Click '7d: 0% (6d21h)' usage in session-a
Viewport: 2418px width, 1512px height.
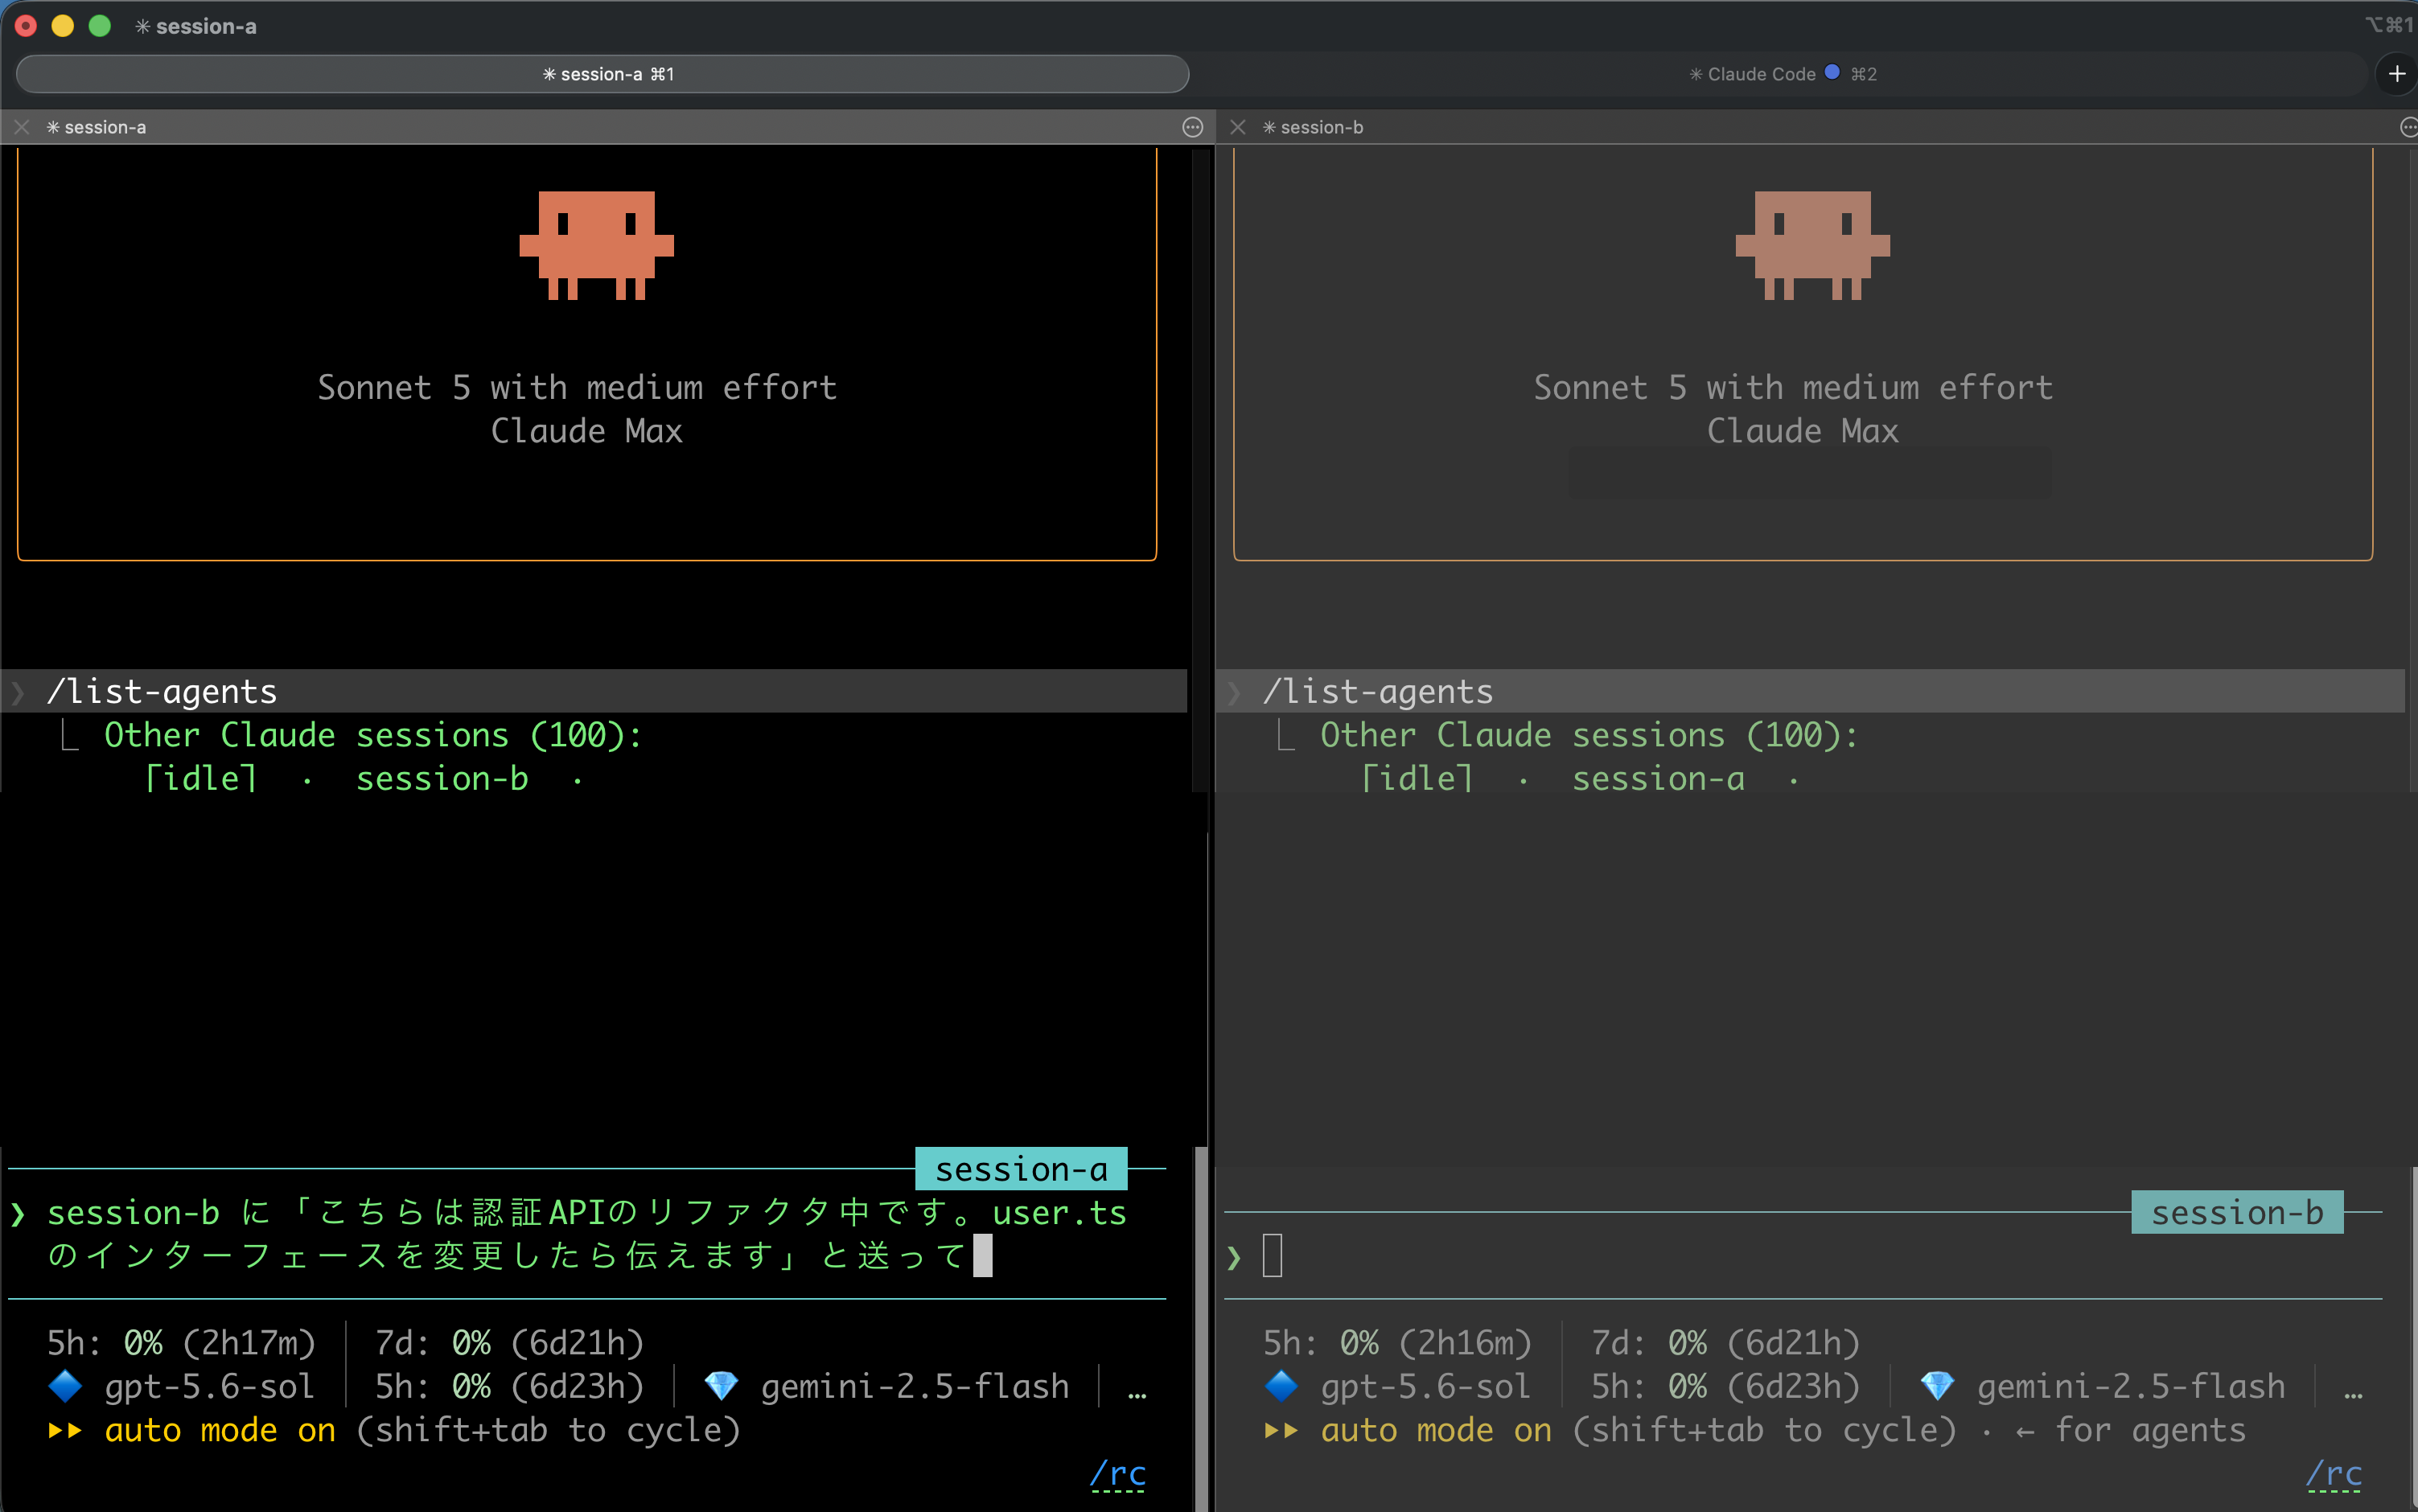pos(509,1343)
